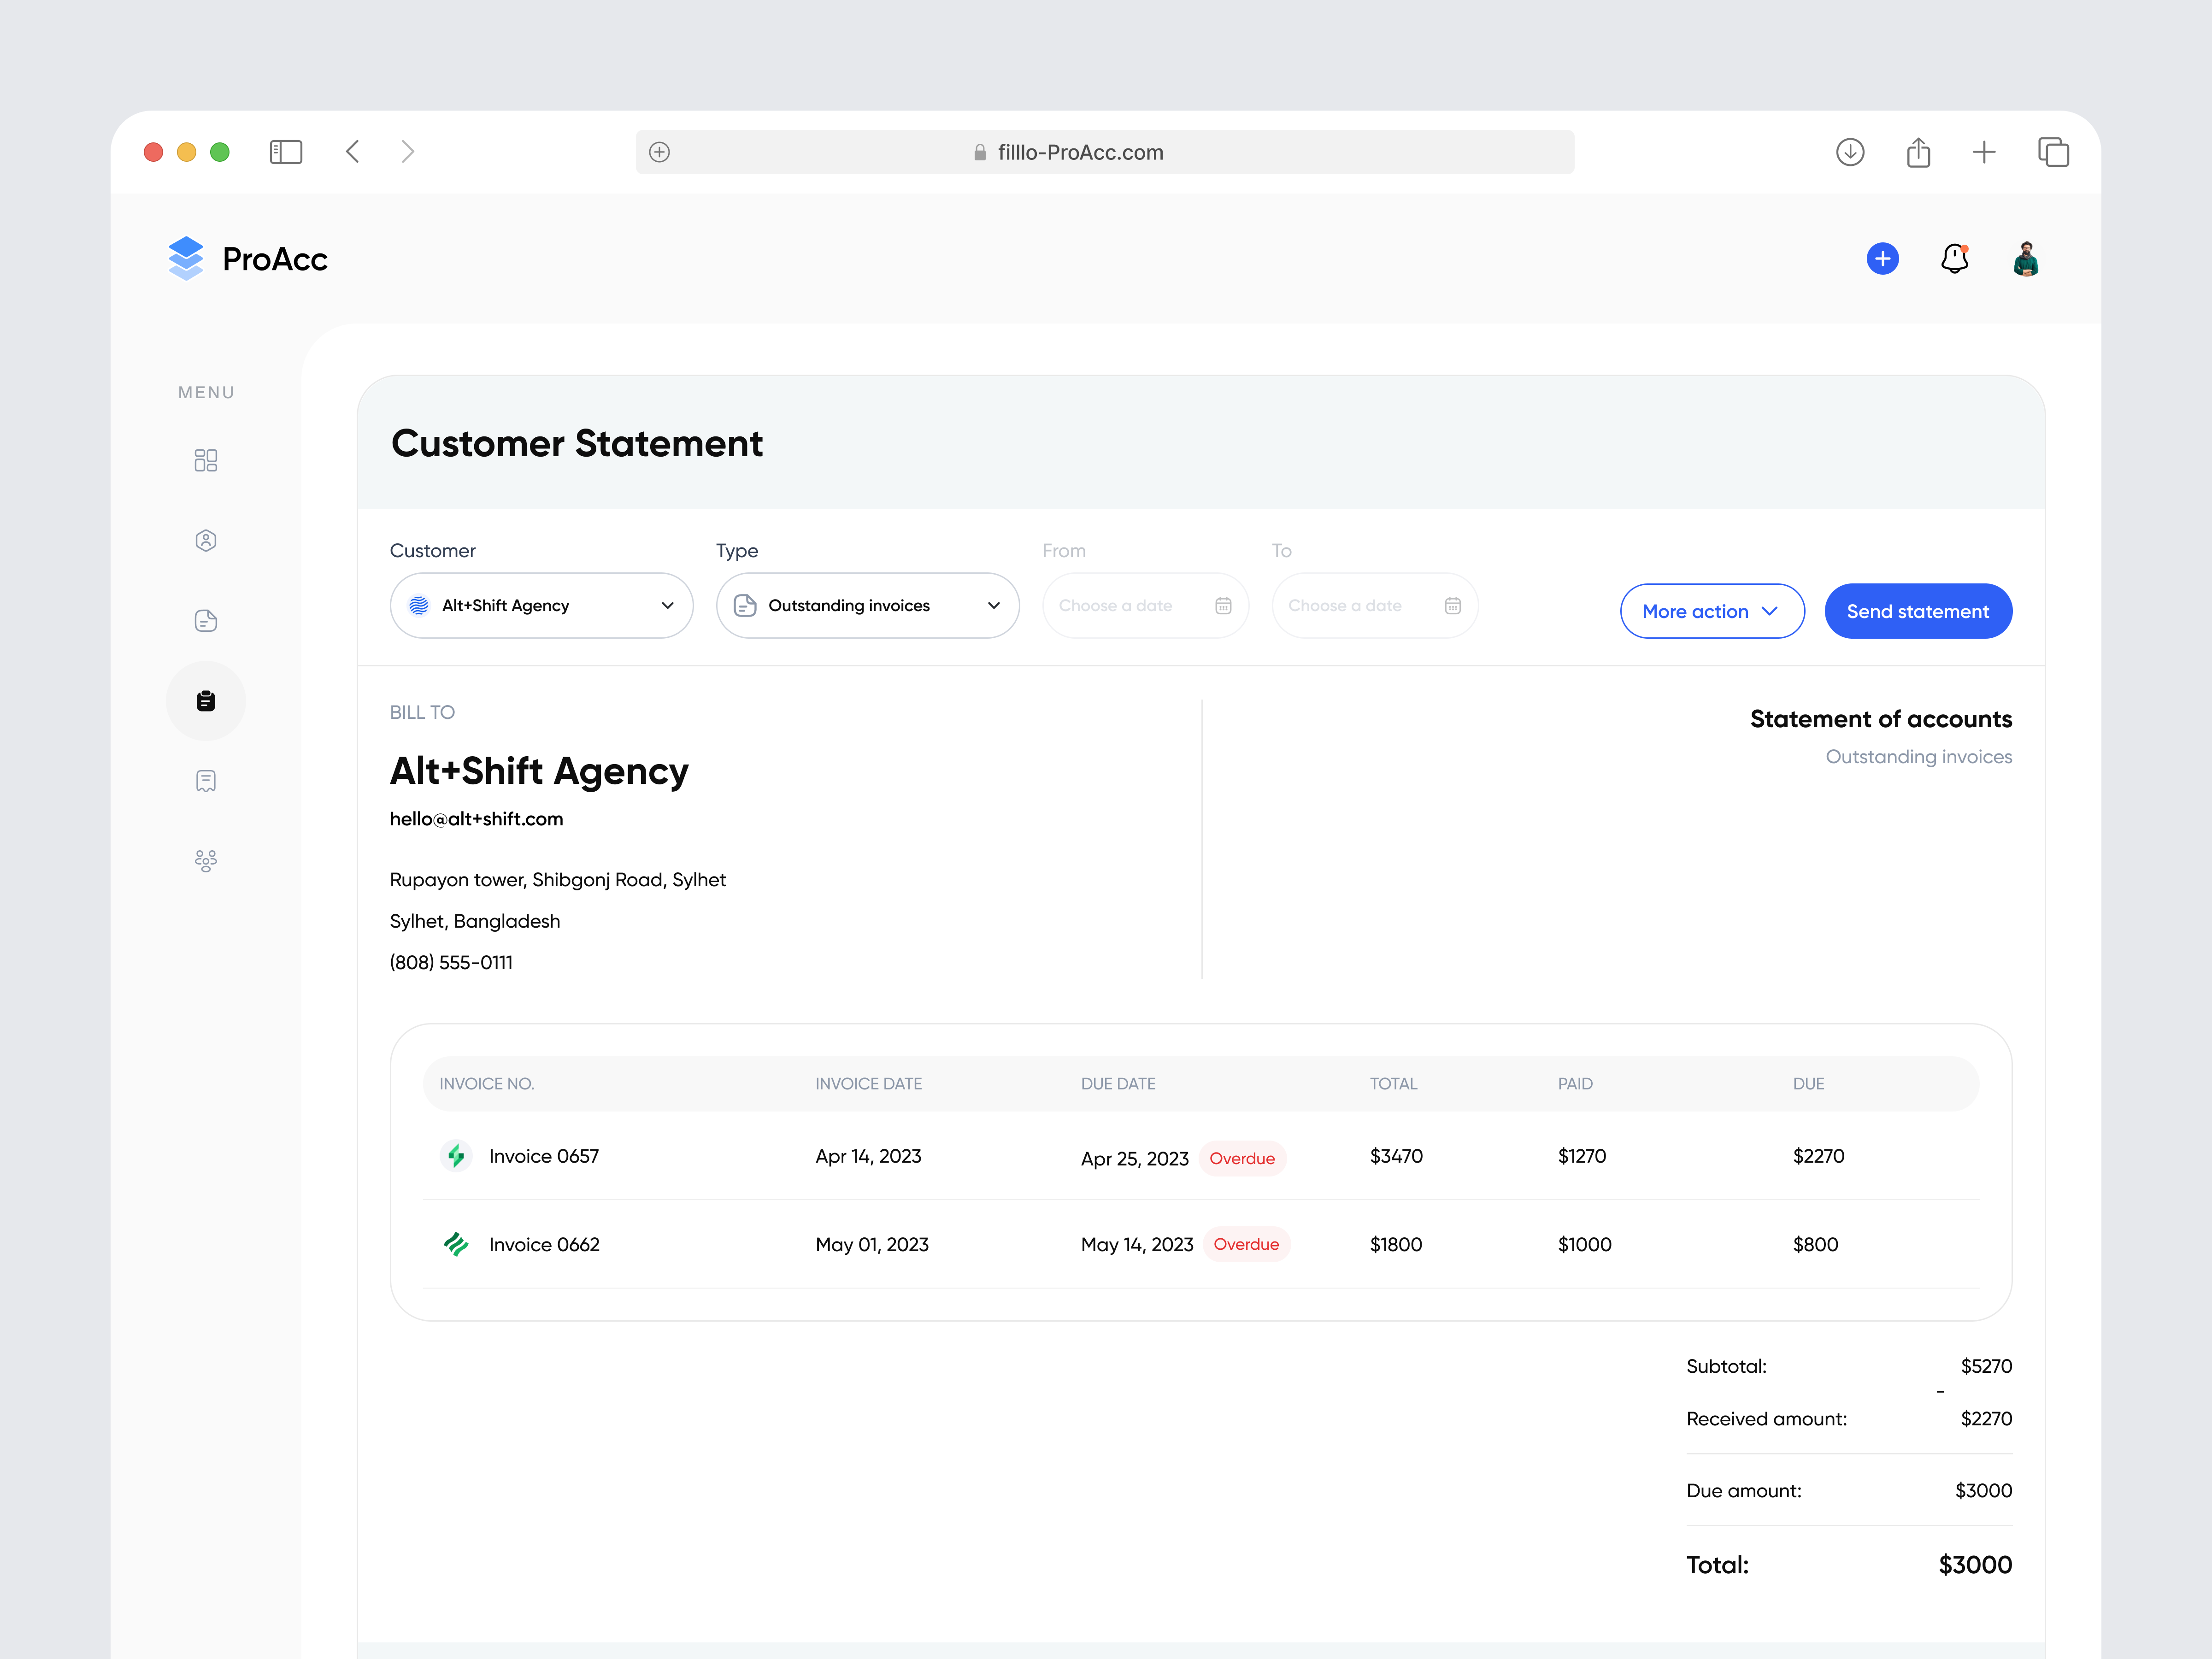Open the More action dropdown
The image size is (2212, 1659).
(1711, 611)
